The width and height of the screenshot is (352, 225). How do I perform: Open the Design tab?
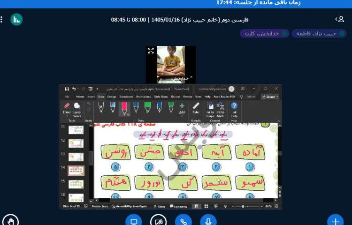(112, 97)
